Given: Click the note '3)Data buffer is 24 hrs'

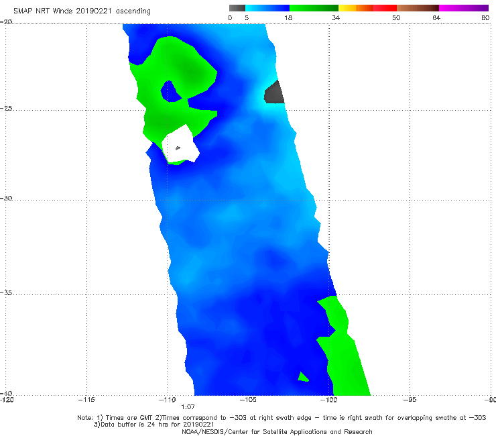Looking at the screenshot, I should 154,425.
